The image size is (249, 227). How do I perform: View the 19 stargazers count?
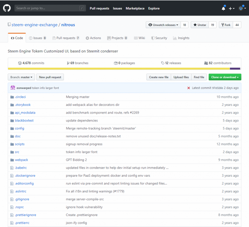(x=212, y=25)
